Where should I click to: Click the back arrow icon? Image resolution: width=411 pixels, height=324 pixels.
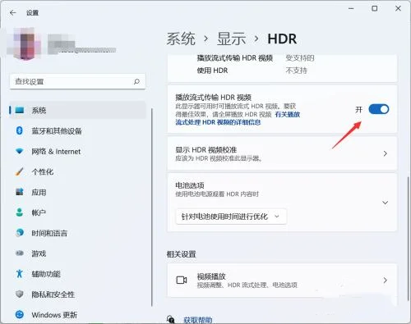pos(13,13)
